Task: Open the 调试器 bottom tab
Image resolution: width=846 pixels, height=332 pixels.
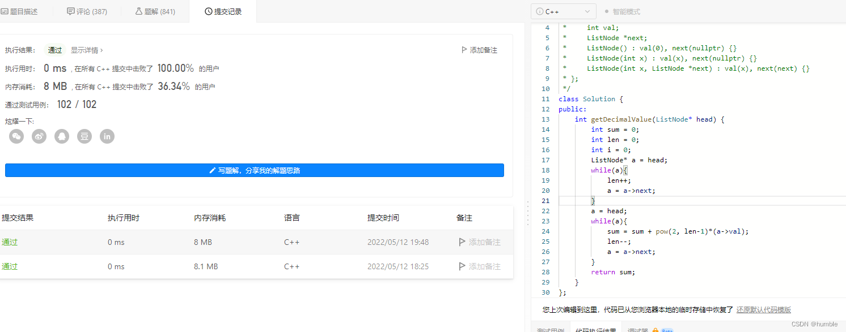Action: click(x=638, y=330)
